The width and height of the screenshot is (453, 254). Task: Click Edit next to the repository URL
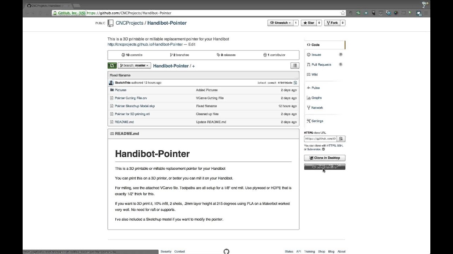192,44
